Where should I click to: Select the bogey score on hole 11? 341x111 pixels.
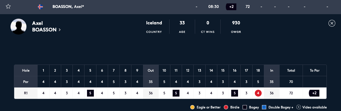click(176, 93)
